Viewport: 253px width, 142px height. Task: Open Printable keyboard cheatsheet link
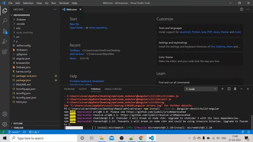pyautogui.click(x=87, y=81)
